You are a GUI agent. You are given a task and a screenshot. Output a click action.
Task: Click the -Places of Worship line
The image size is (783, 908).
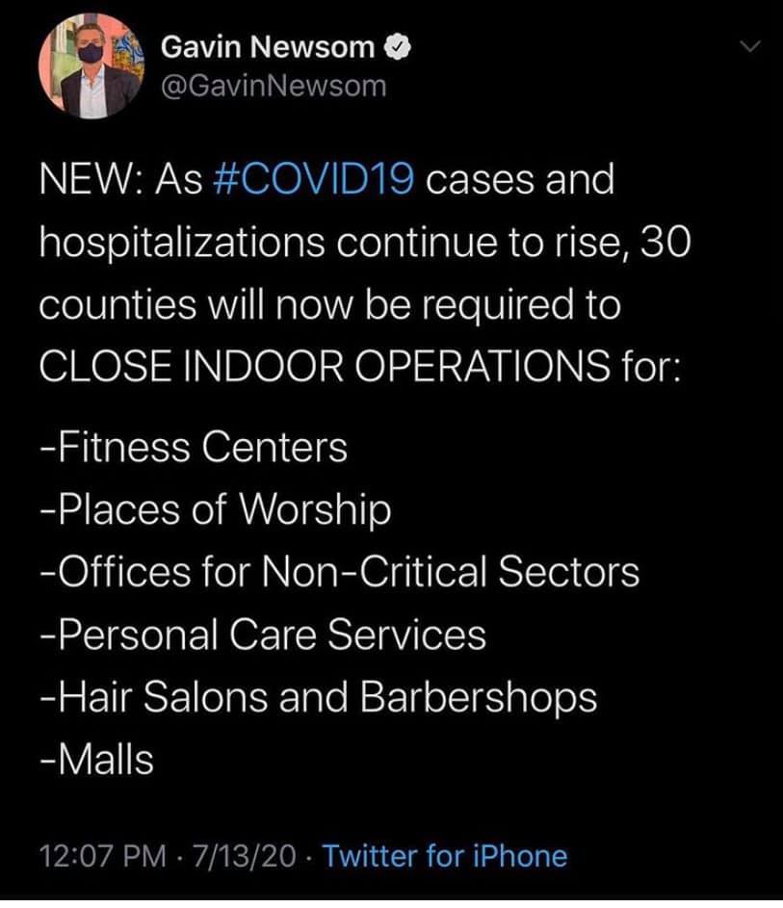tap(216, 509)
